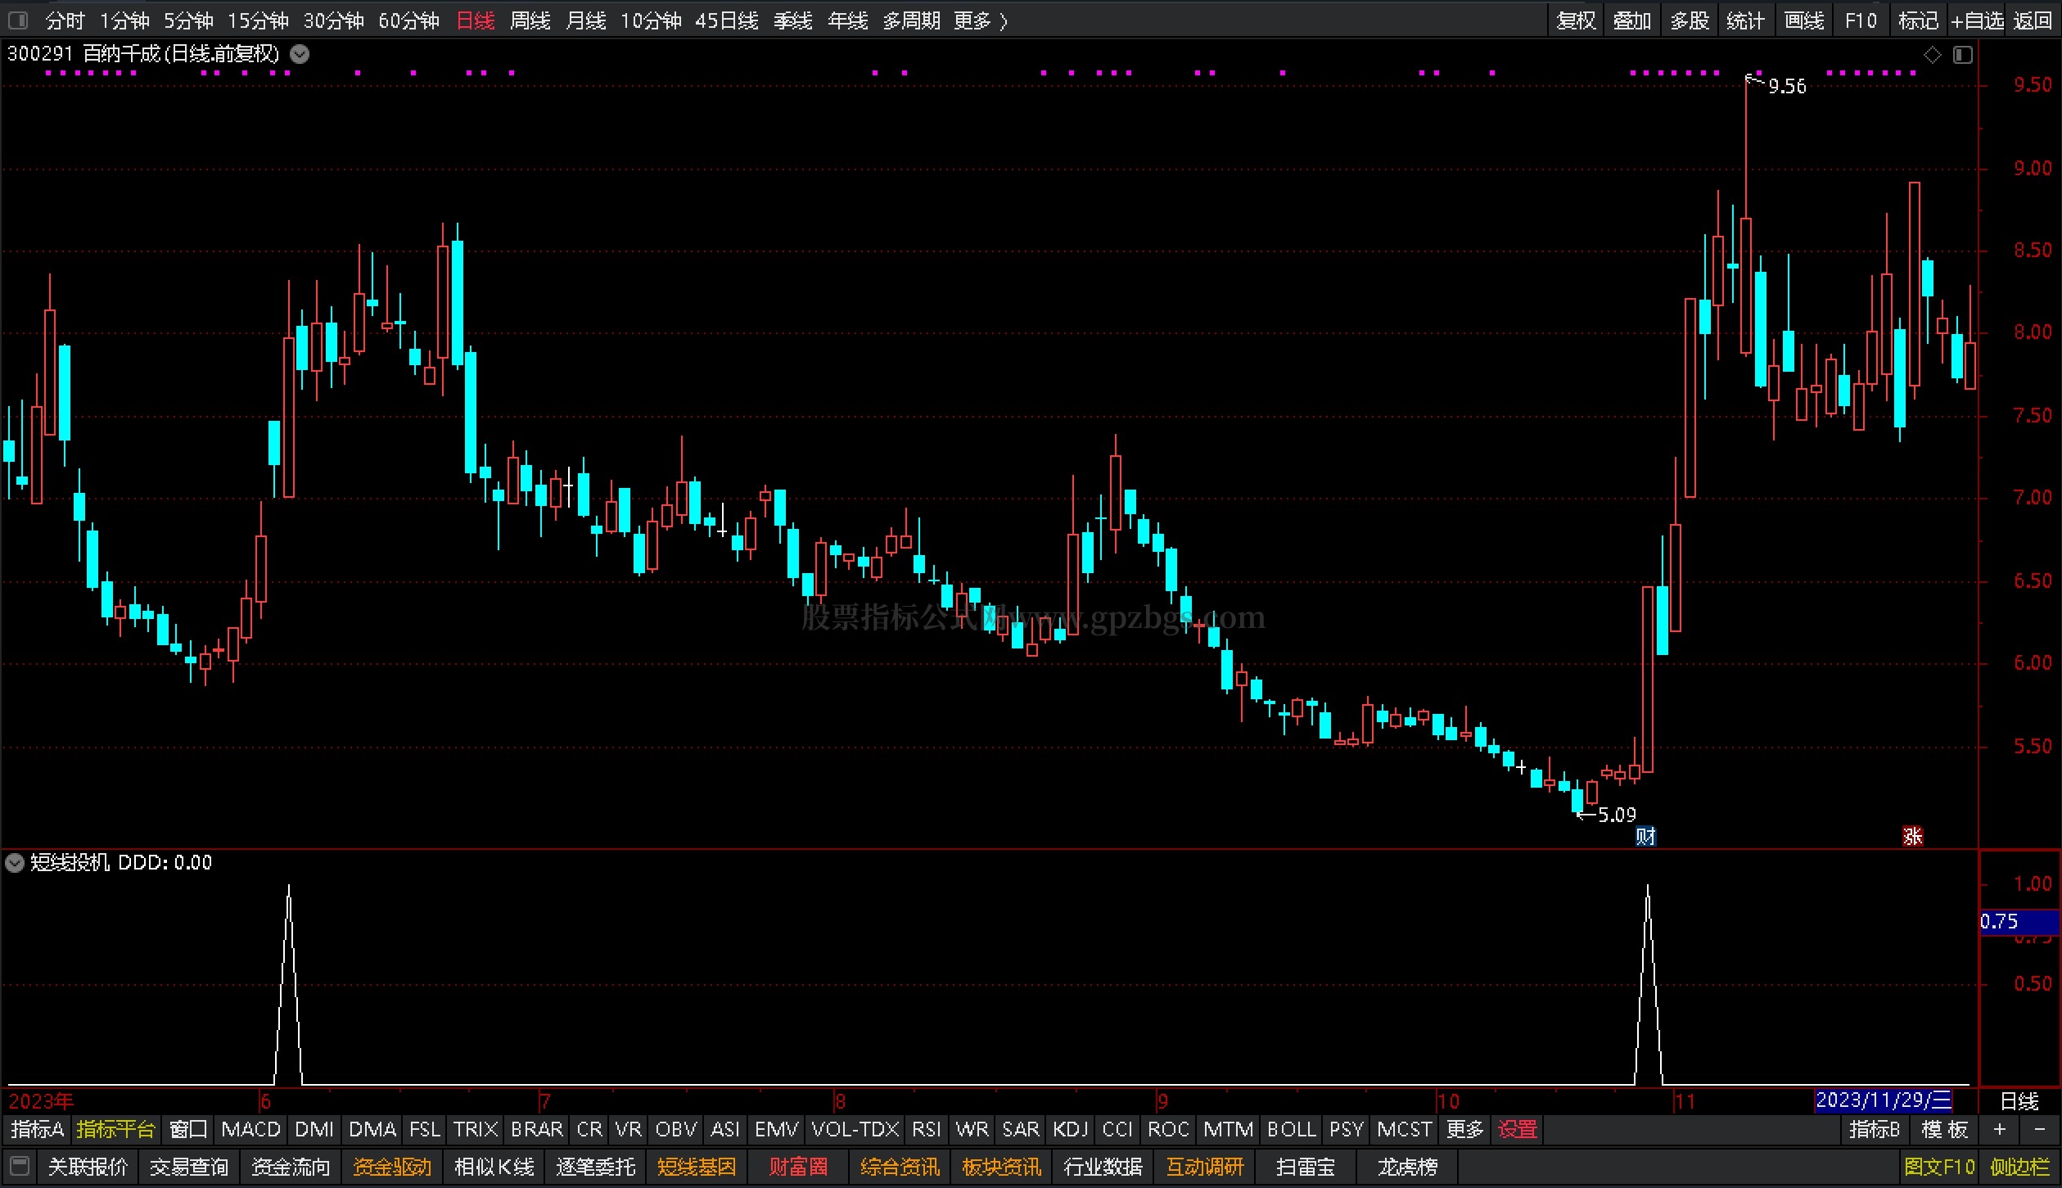Image resolution: width=2062 pixels, height=1188 pixels.
Task: Select the BOLL indicator
Action: [1291, 1130]
